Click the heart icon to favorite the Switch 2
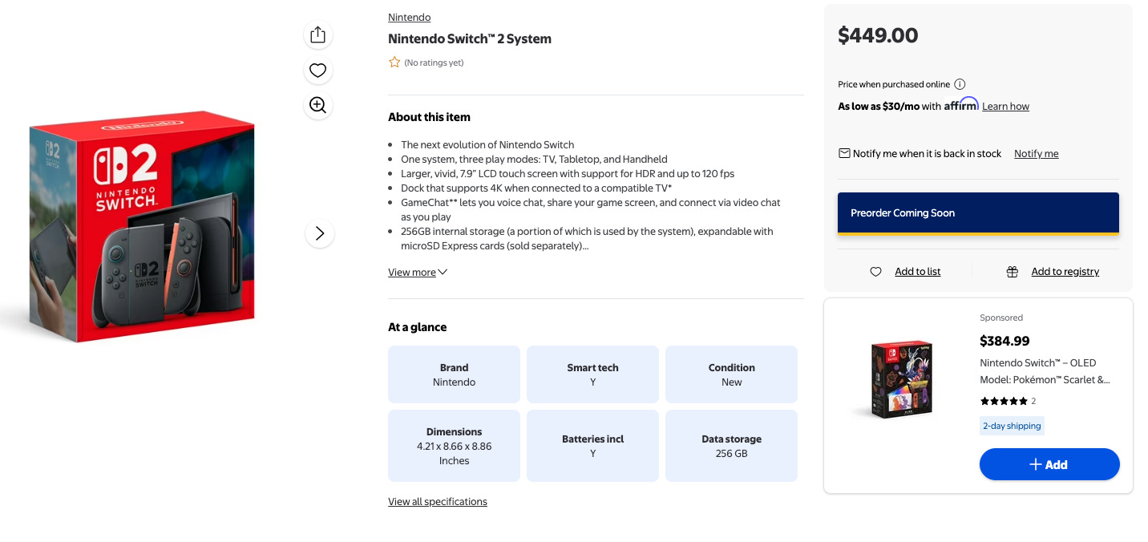The height and width of the screenshot is (542, 1148). [317, 70]
